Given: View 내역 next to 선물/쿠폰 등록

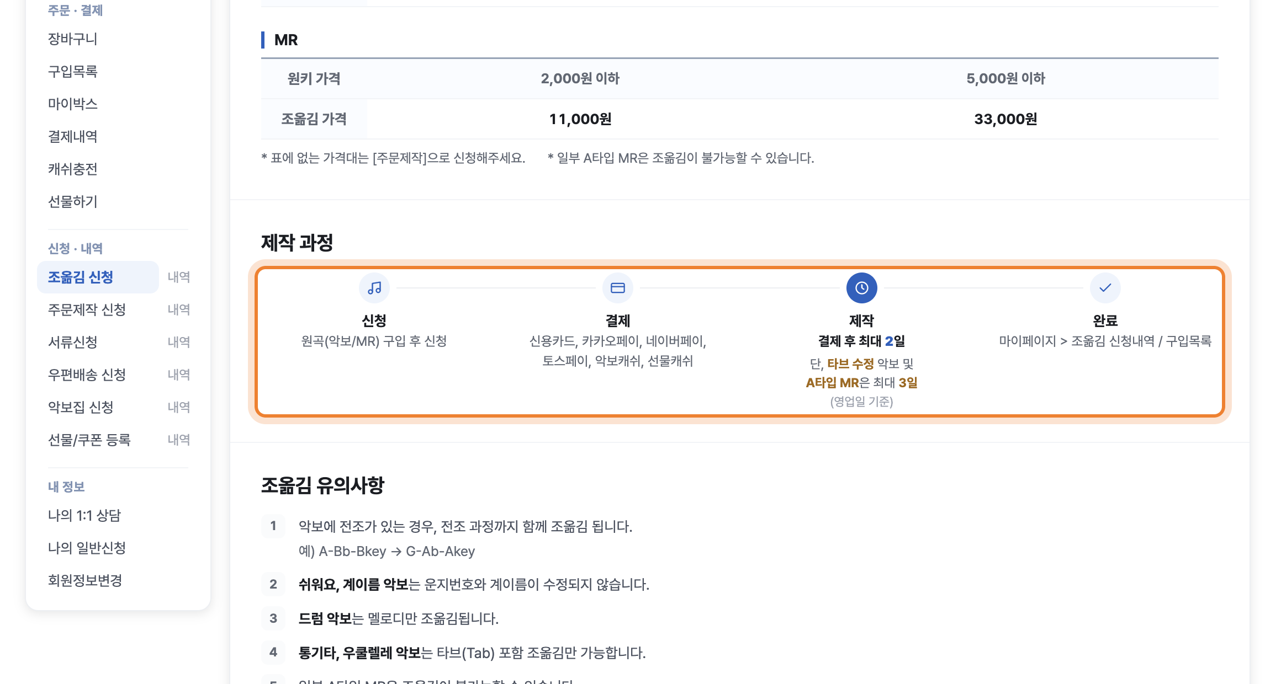Looking at the screenshot, I should (178, 440).
